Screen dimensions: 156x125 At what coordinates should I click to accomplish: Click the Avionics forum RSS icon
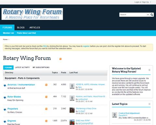(46, 85)
